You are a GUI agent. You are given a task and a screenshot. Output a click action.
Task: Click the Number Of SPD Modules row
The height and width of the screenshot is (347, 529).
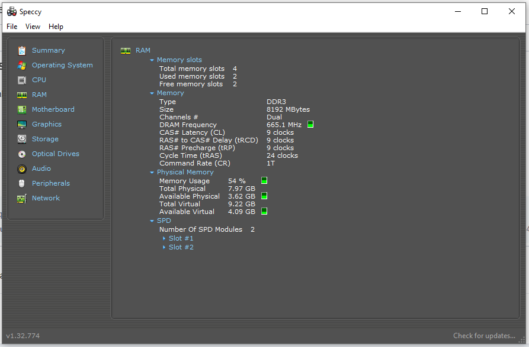tap(207, 229)
